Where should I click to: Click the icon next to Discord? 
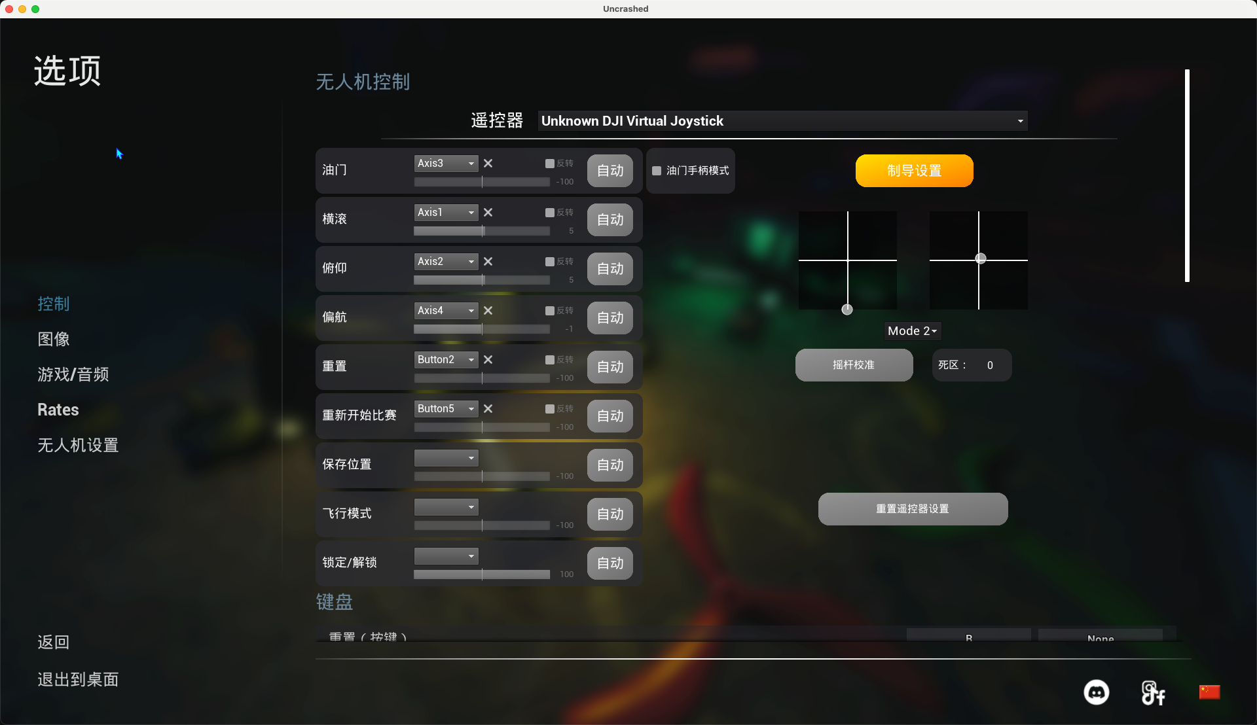(1153, 693)
